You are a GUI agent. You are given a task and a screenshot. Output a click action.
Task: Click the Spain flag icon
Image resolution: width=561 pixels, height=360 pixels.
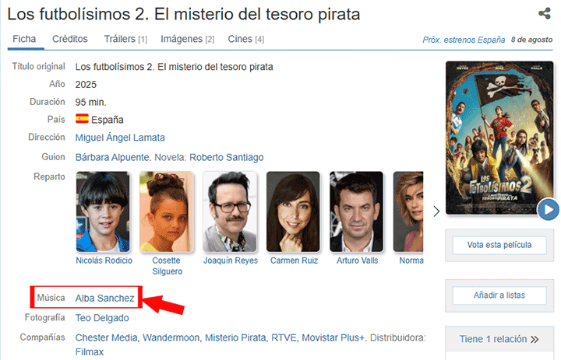click(82, 119)
